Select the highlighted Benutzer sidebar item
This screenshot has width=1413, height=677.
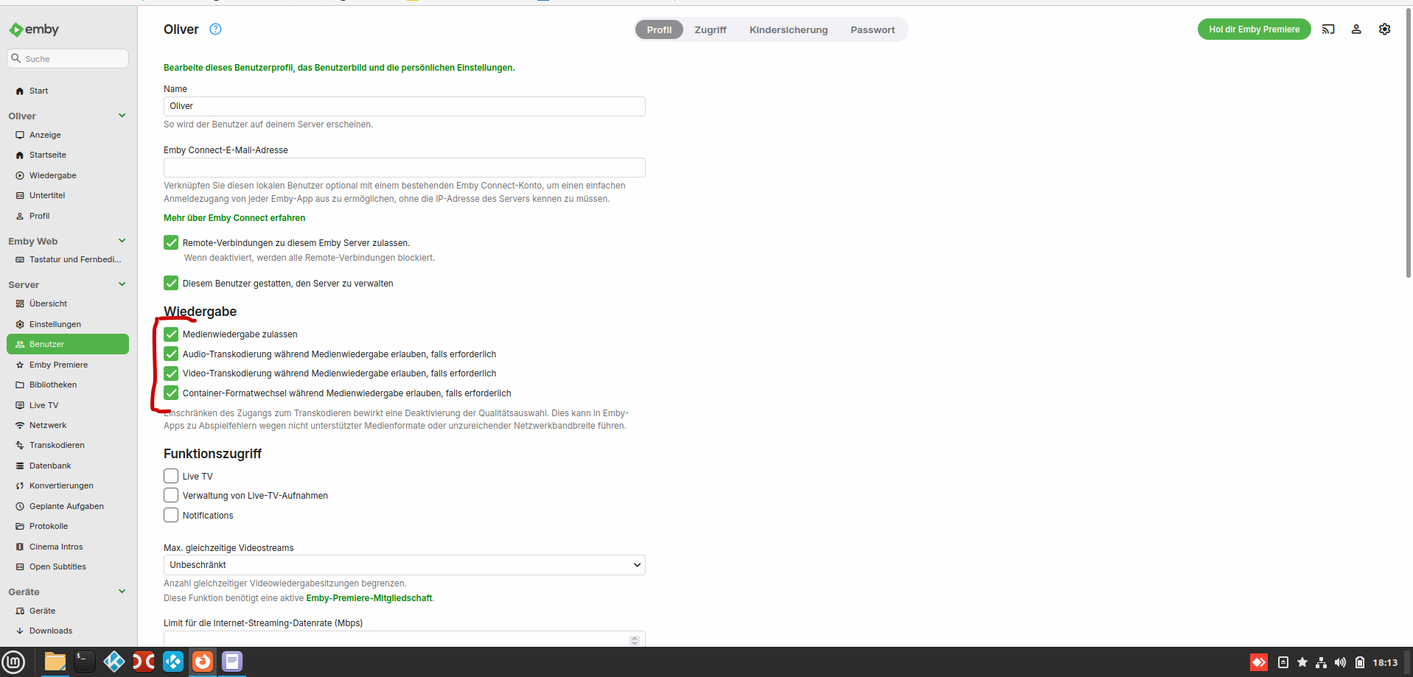tap(68, 344)
